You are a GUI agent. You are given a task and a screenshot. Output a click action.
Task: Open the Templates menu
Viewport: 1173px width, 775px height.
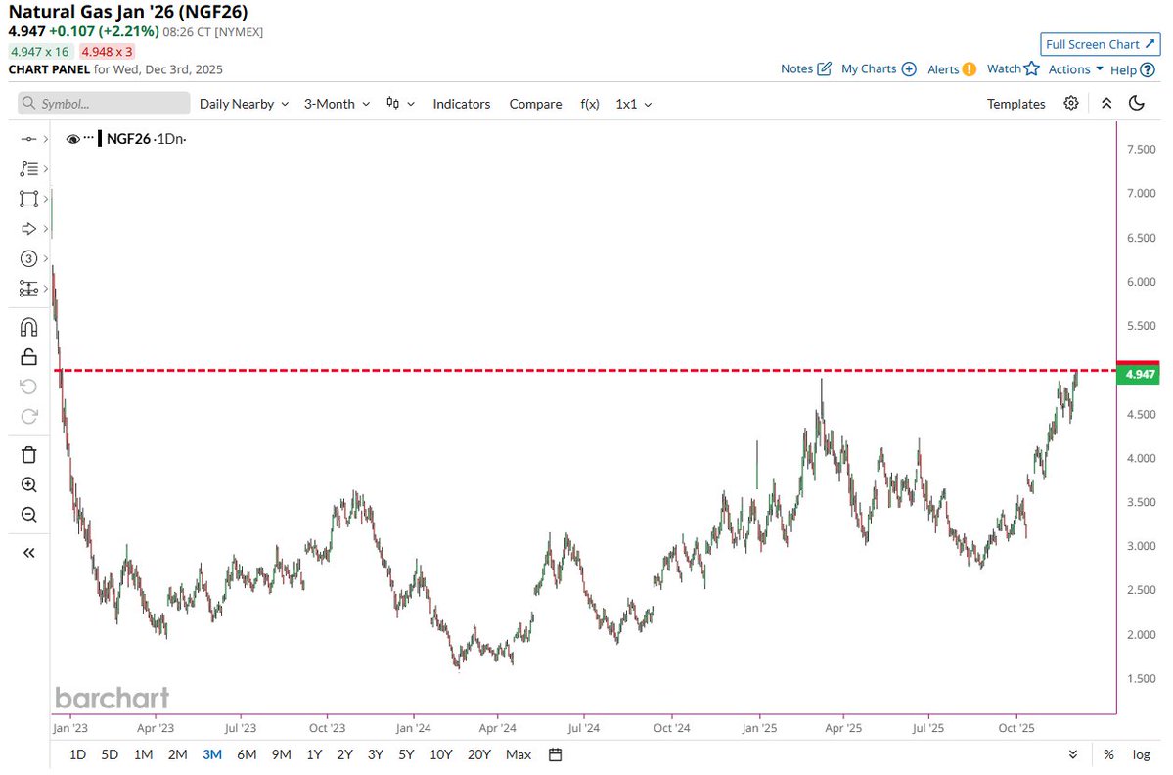click(1015, 104)
